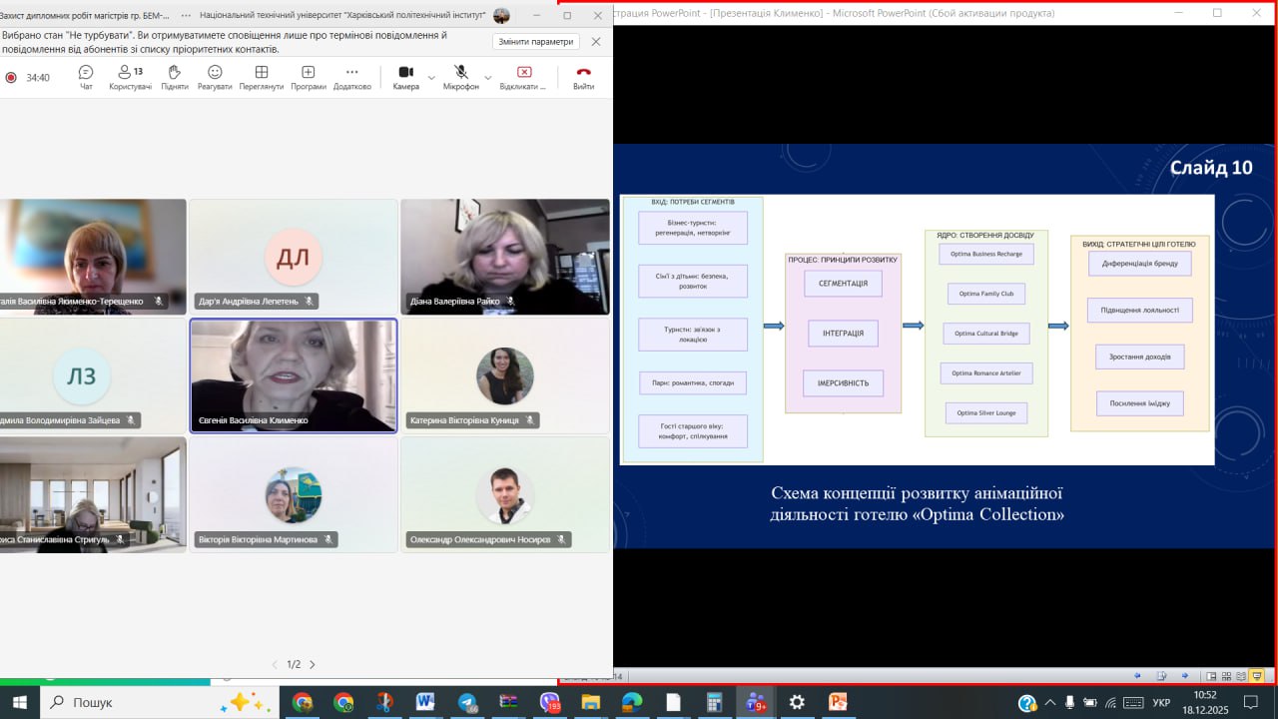Viewport: 1278px width, 719px height.
Task: Open Settings from the taskbar
Action: pyautogui.click(x=796, y=702)
